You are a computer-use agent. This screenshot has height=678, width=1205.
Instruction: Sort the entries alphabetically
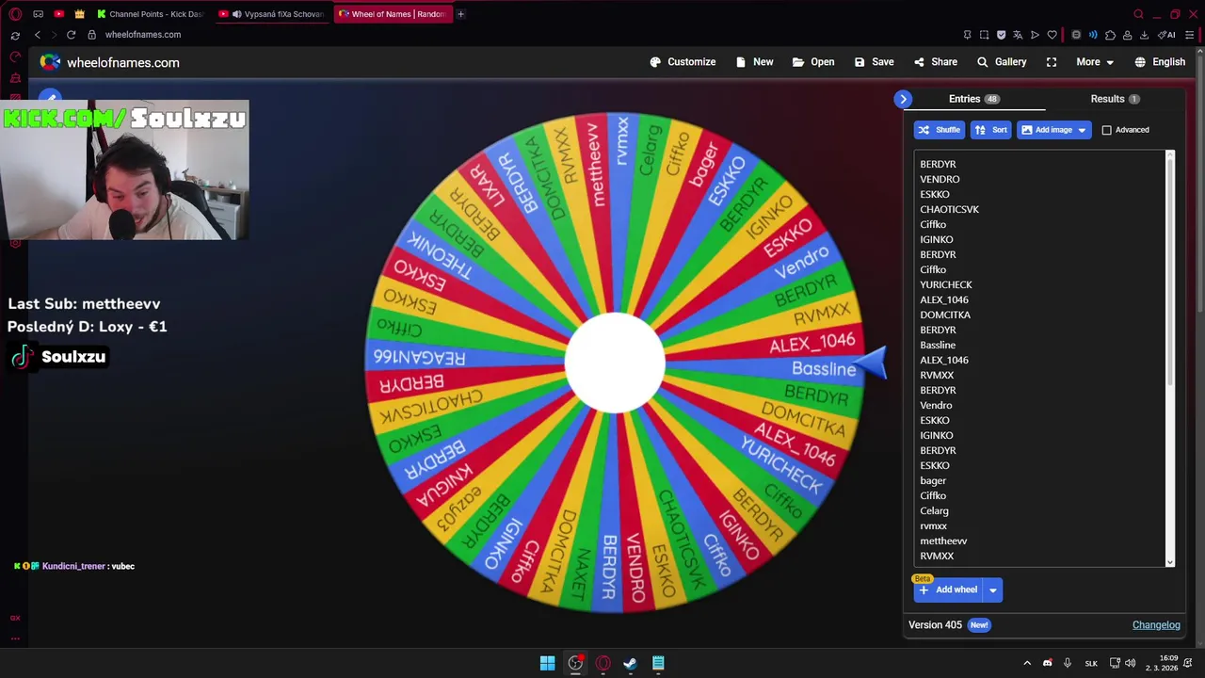(990, 130)
